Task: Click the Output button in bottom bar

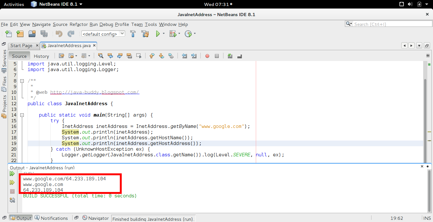Action: [21, 218]
